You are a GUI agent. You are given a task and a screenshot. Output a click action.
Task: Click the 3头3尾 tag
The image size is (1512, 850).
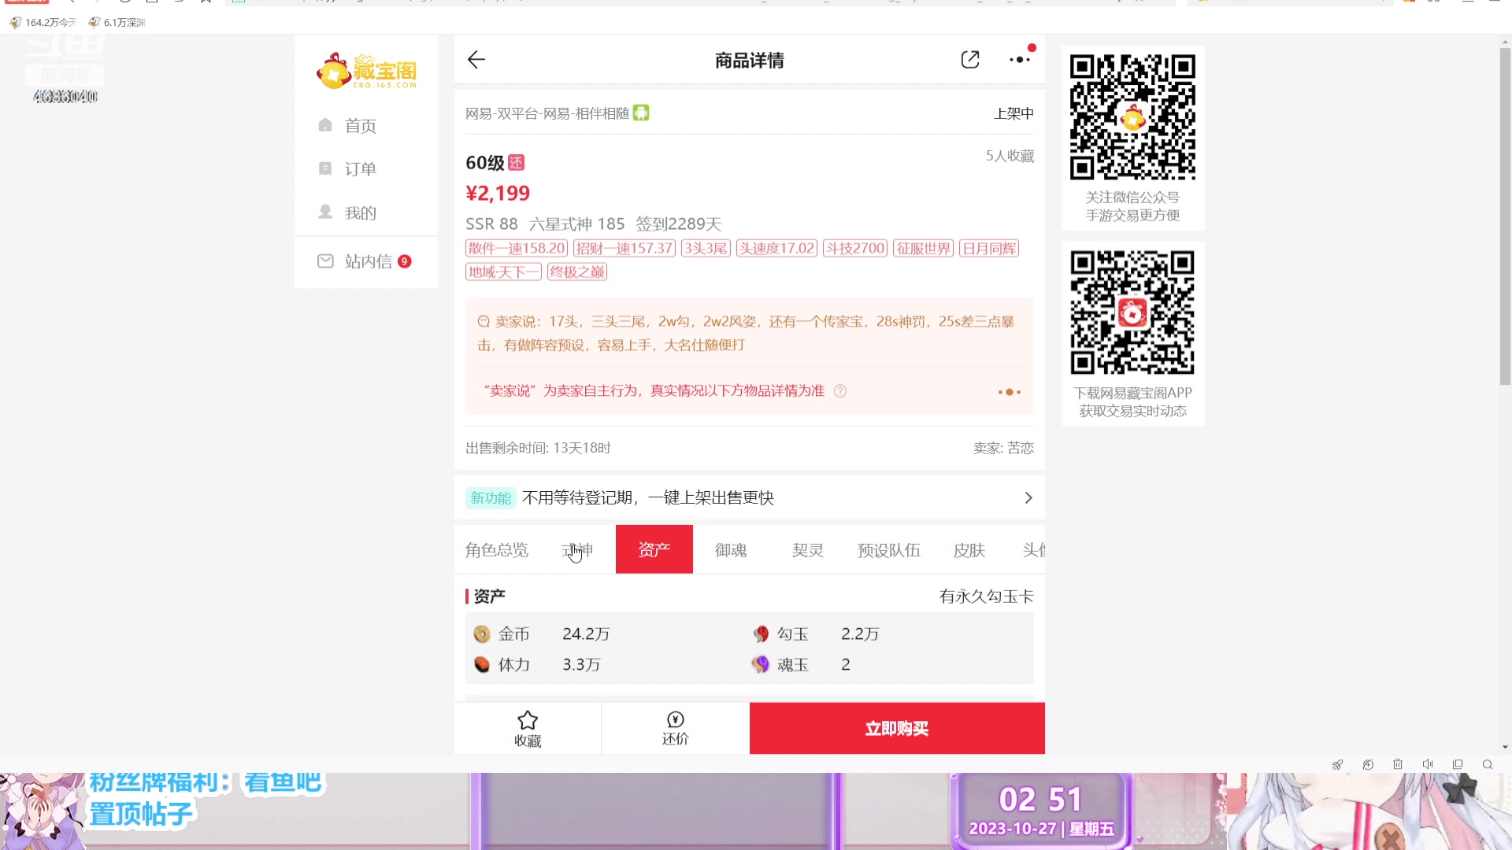click(706, 249)
